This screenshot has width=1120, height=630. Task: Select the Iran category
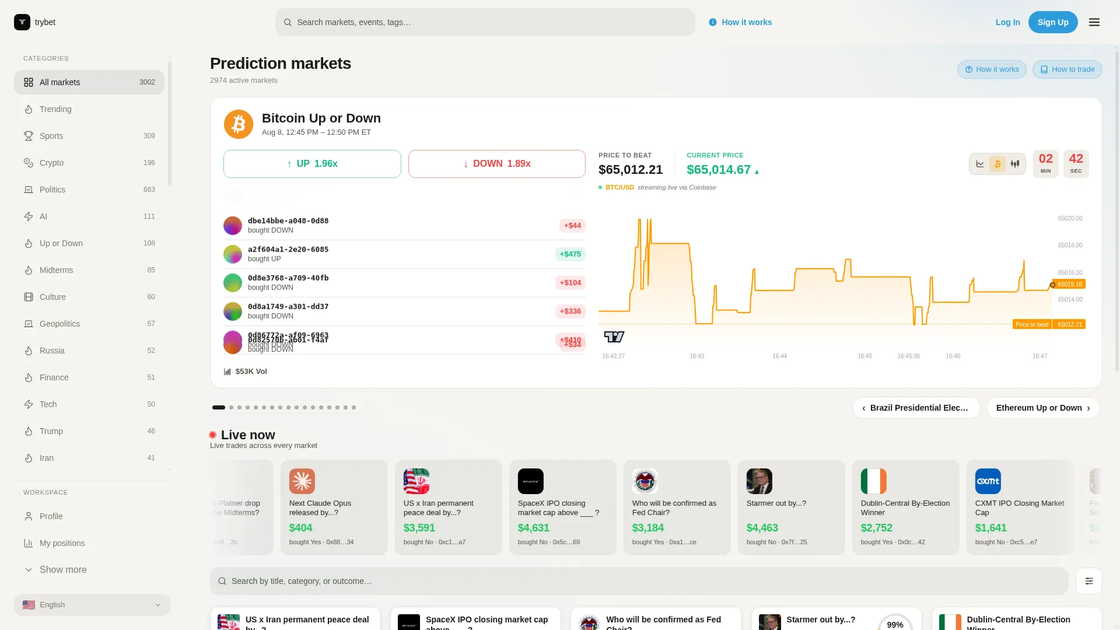[89, 458]
